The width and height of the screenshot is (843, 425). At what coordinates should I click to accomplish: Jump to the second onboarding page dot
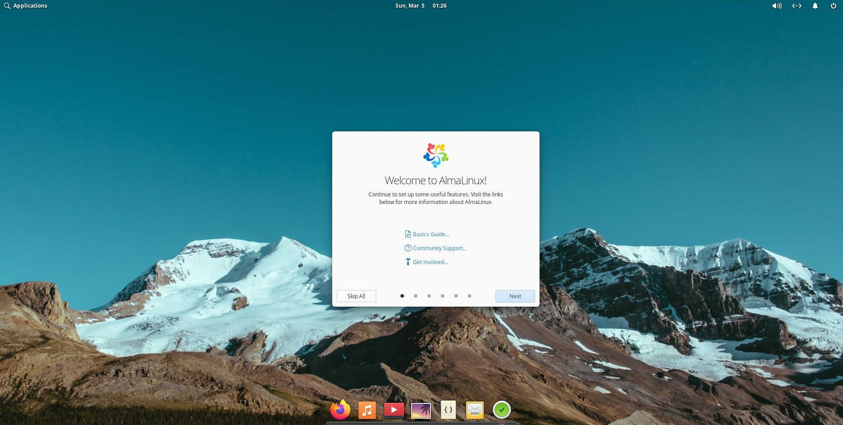tap(416, 296)
